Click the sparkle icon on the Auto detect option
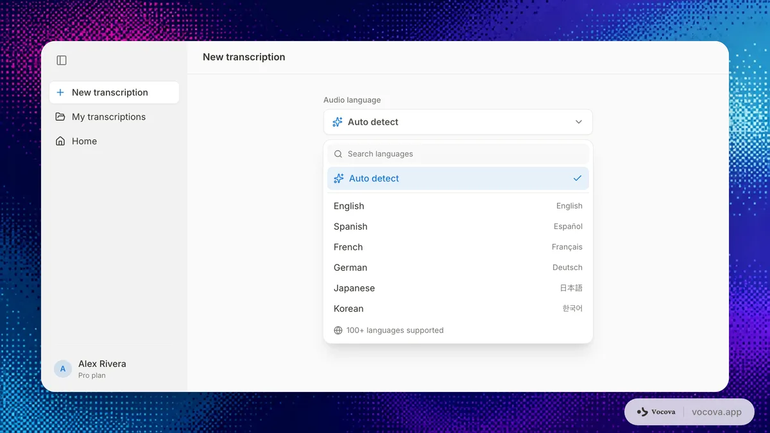The image size is (770, 433). pyautogui.click(x=339, y=178)
